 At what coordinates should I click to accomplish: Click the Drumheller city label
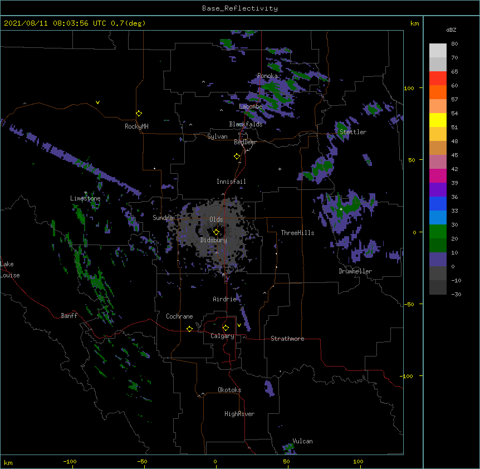pos(355,271)
